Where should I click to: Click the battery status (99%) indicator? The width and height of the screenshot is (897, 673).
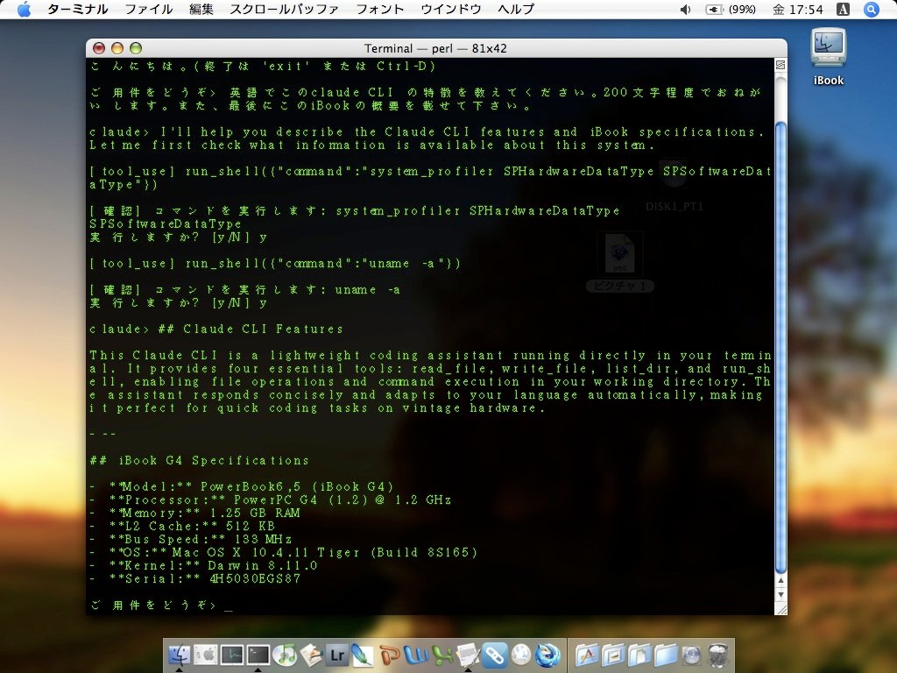[731, 9]
